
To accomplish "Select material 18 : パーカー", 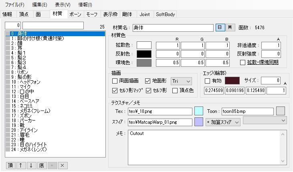I will 55,121.
